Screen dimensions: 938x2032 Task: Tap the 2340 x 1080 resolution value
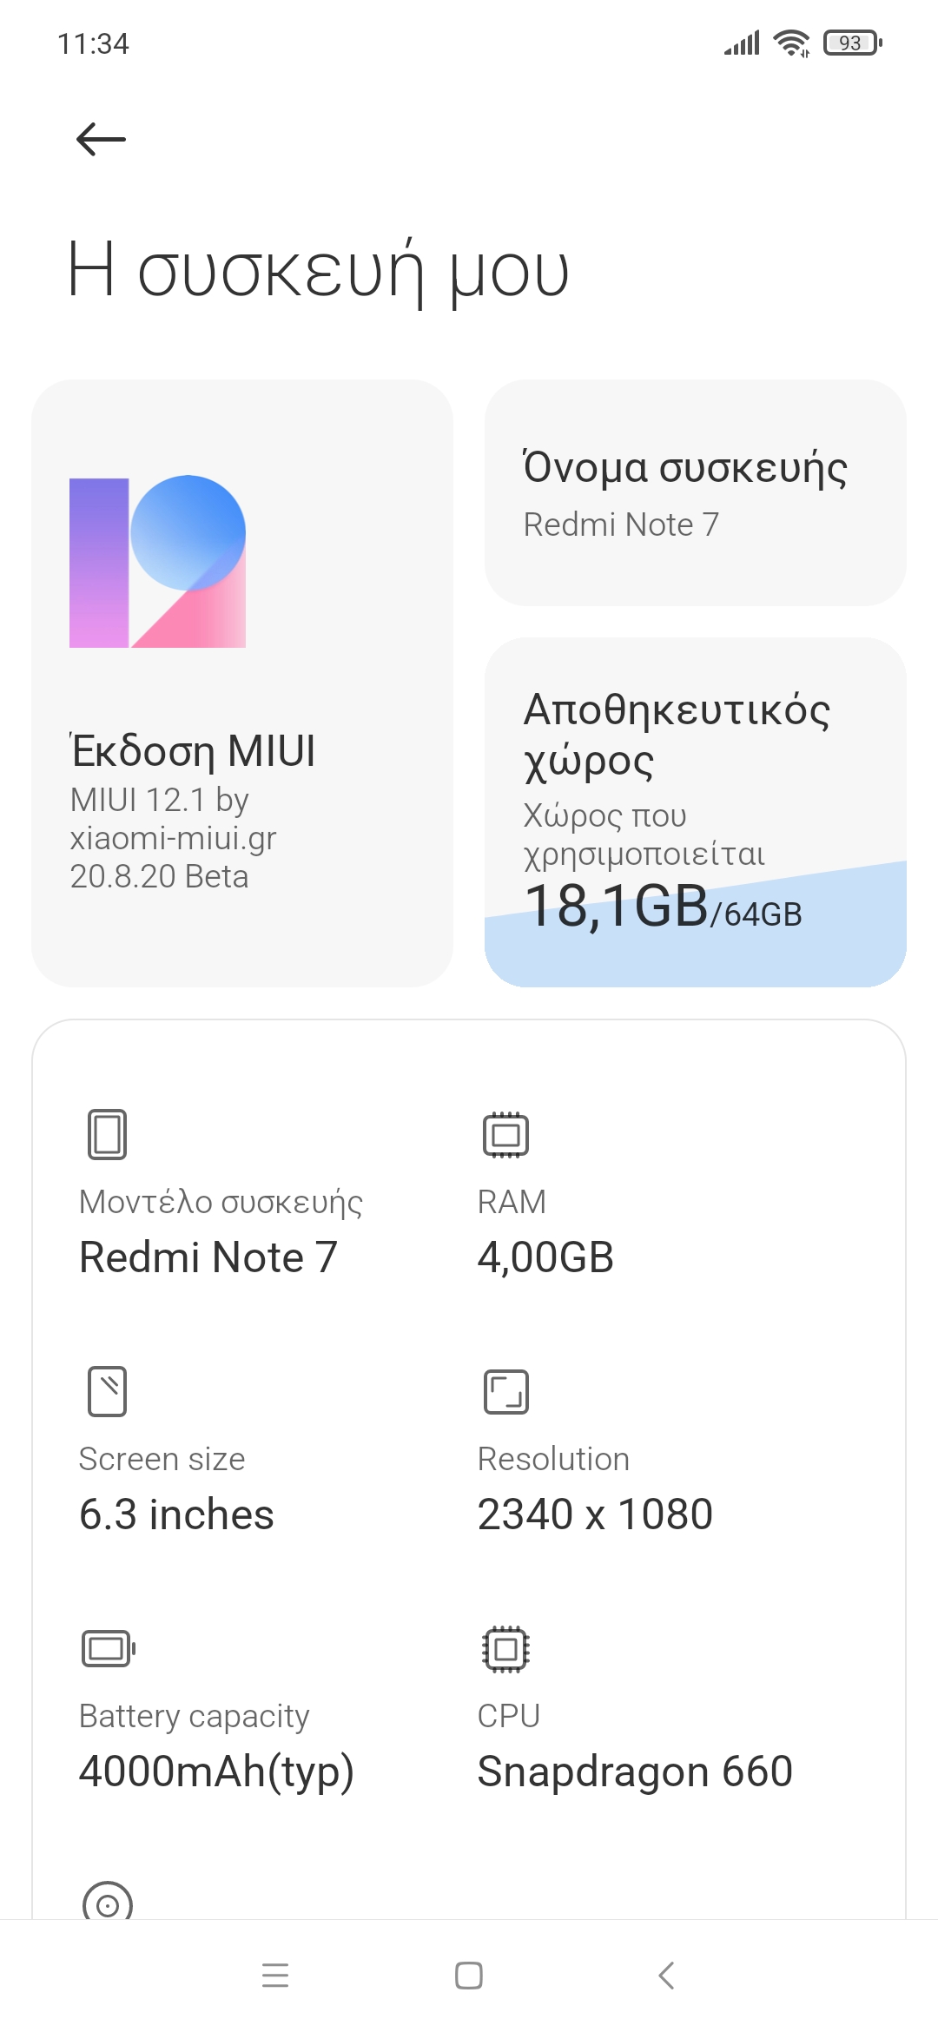(595, 1514)
